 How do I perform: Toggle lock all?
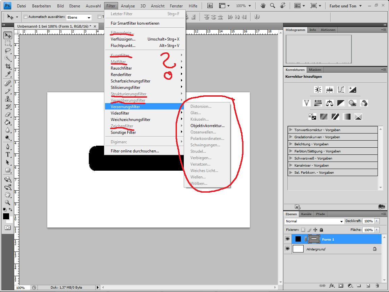[321, 230]
